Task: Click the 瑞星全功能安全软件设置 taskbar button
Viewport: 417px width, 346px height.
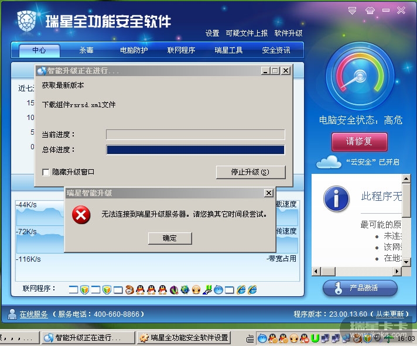Action: click(x=184, y=338)
